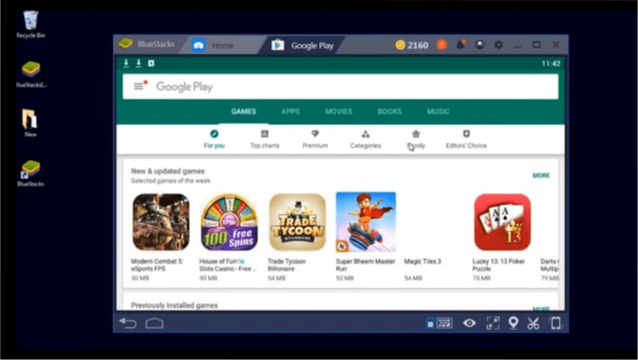Image resolution: width=638 pixels, height=360 pixels.
Task: Switch to the APPS tab
Action: [x=291, y=111]
